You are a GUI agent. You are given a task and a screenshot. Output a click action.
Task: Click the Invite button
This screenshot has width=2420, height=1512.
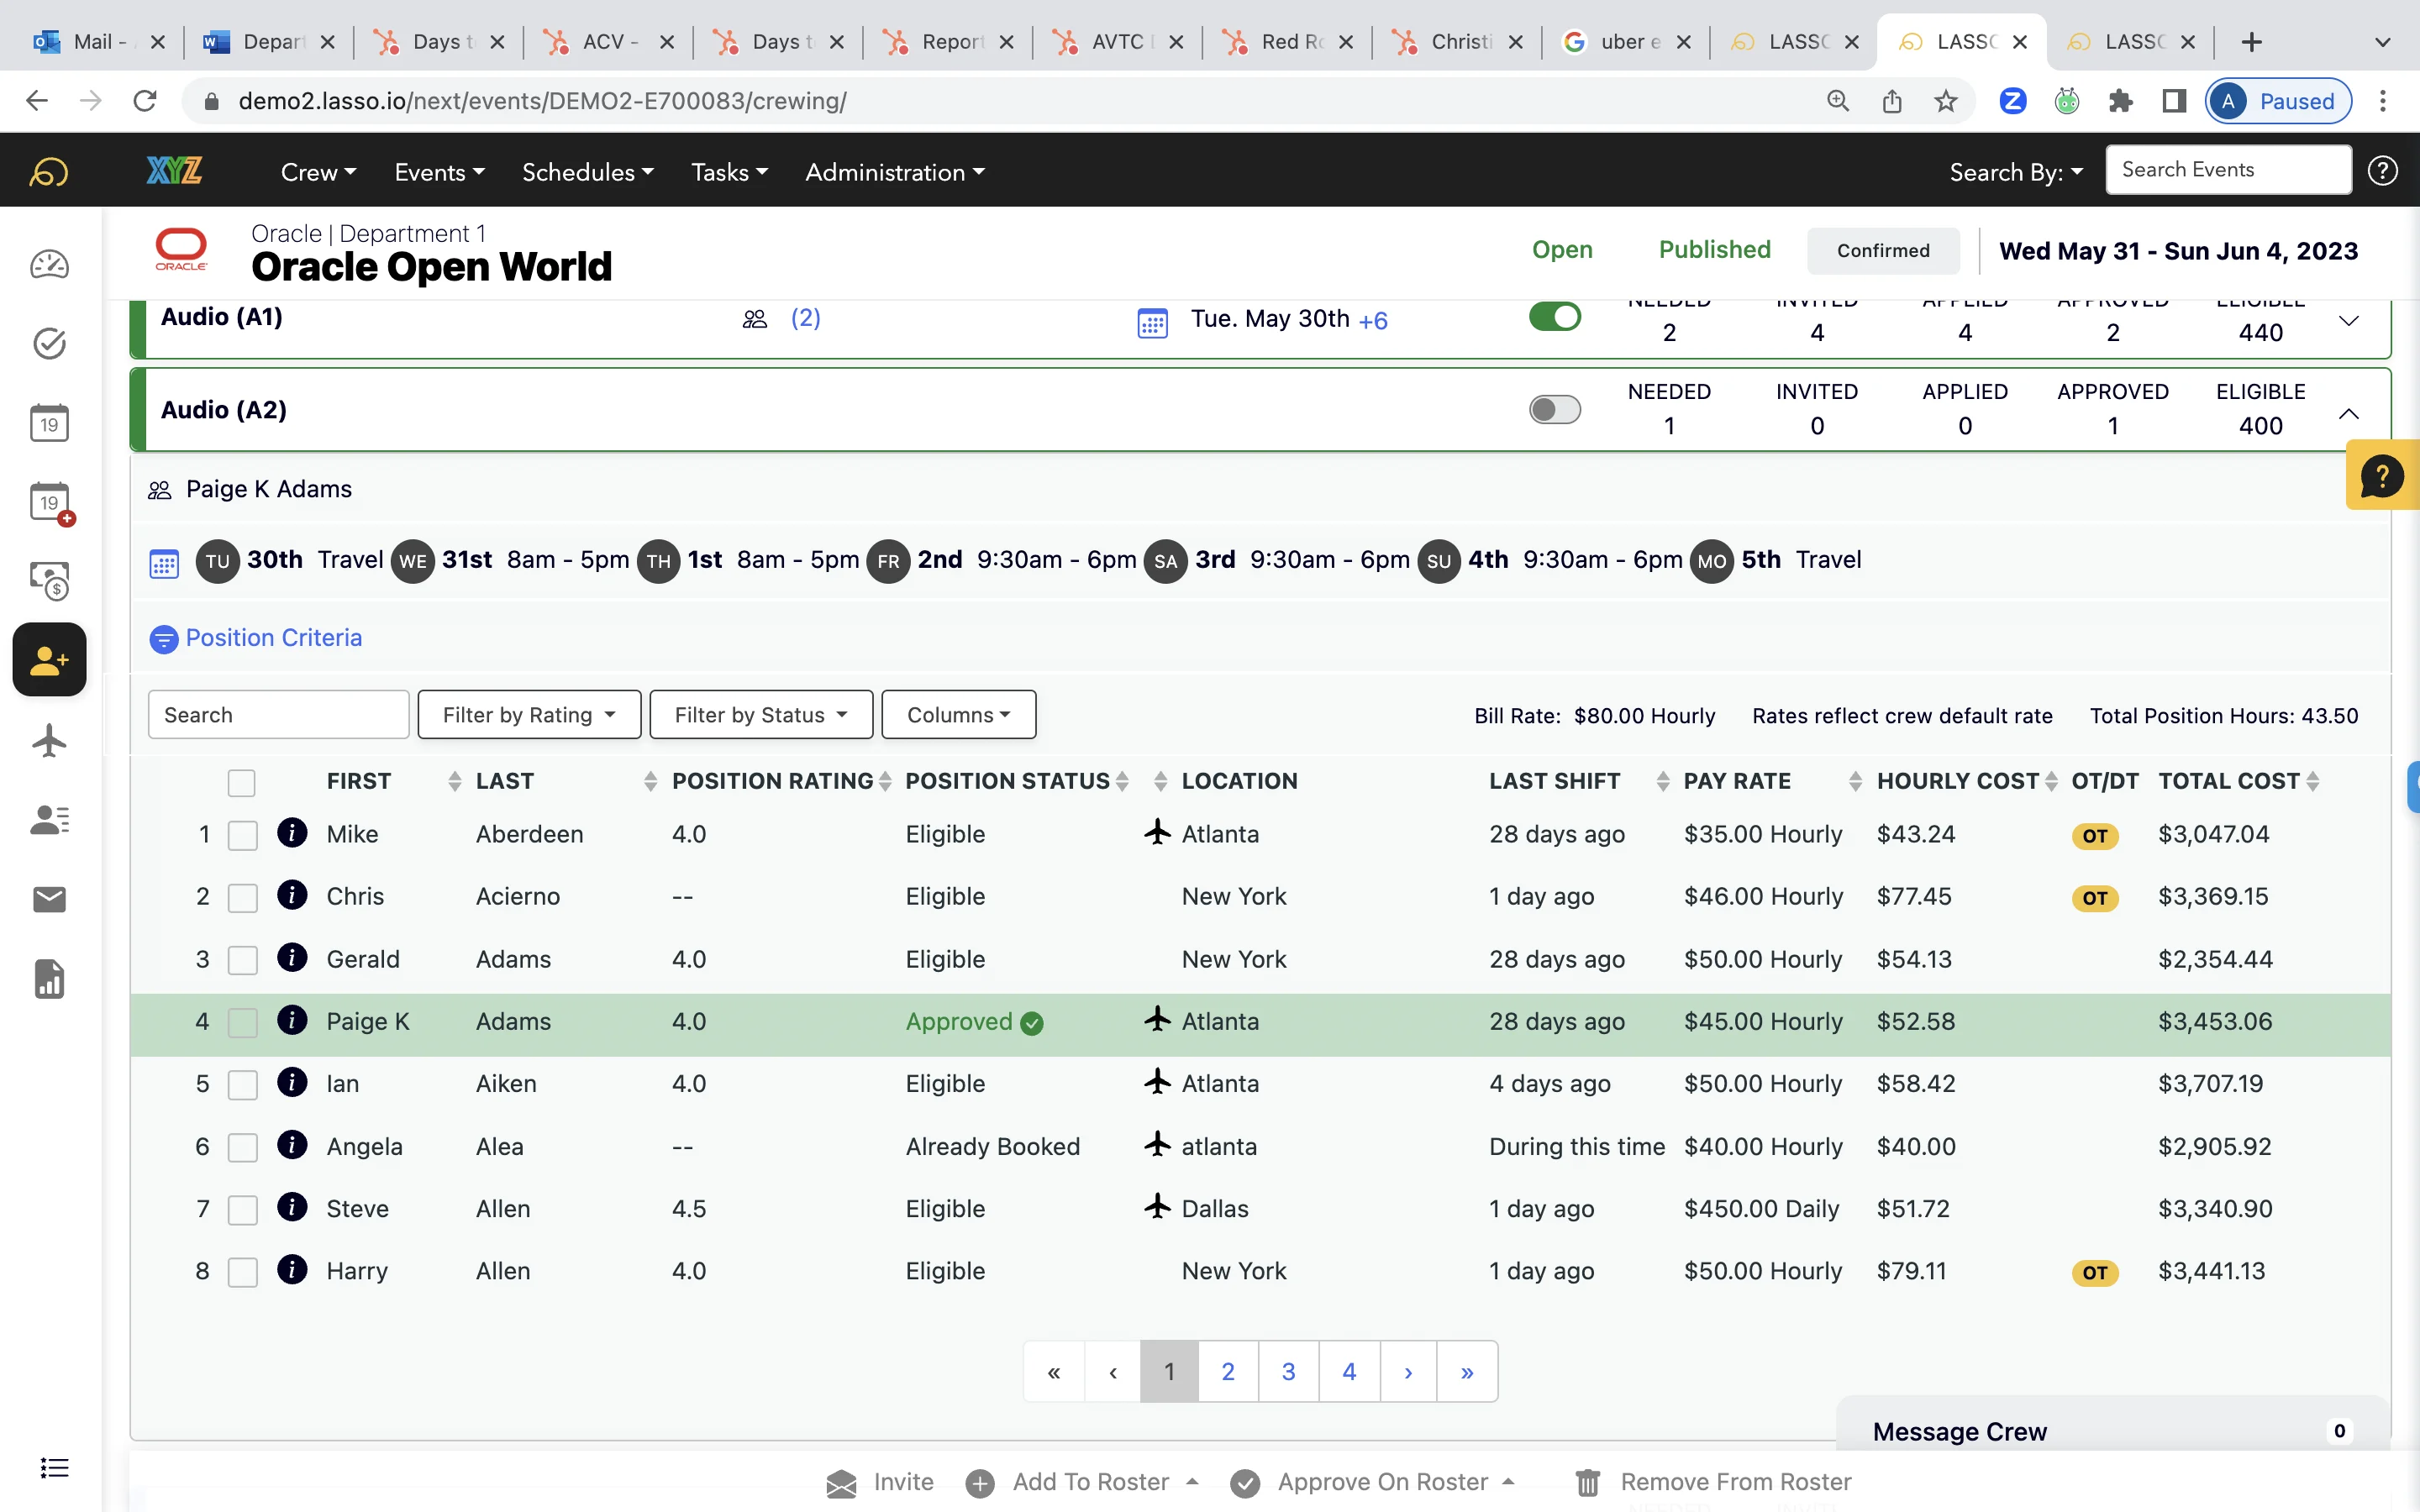880,1482
